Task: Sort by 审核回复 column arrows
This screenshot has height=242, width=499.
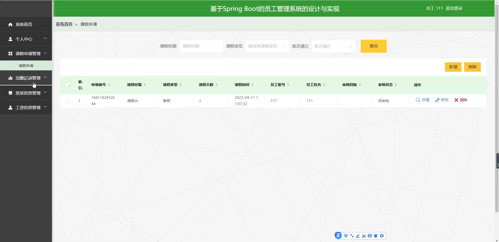Action: click(x=360, y=85)
